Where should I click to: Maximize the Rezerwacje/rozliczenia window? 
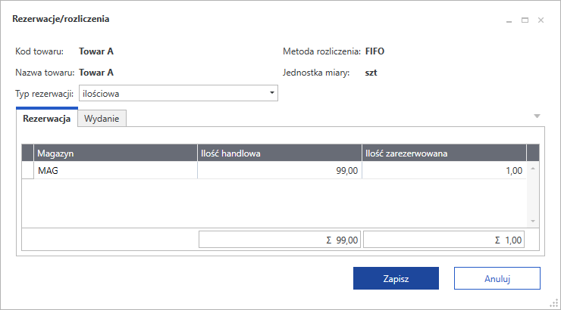point(525,20)
